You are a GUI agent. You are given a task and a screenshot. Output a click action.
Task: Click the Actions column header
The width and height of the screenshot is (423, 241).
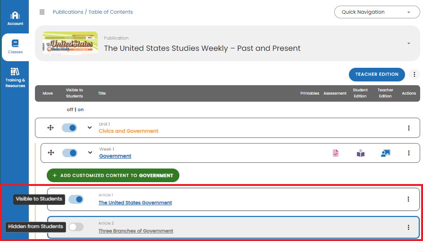coord(409,93)
